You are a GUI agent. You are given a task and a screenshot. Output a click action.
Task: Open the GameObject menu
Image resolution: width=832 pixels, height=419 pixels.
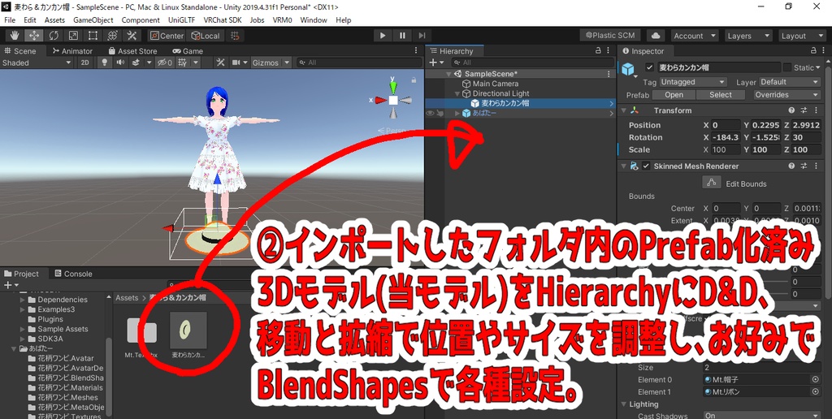pyautogui.click(x=93, y=20)
